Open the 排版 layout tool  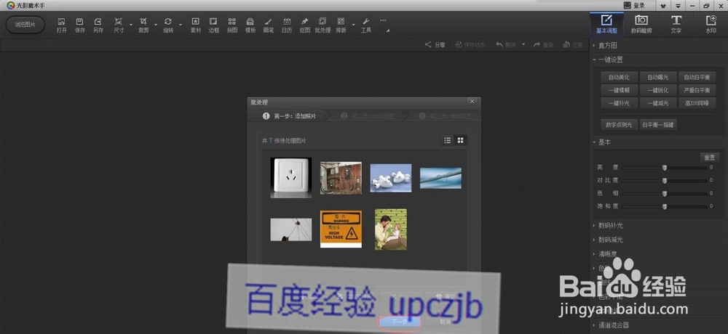[x=341, y=25]
